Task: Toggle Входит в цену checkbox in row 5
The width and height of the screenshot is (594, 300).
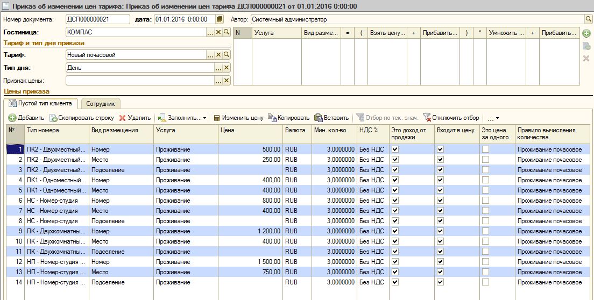Action: [x=440, y=190]
